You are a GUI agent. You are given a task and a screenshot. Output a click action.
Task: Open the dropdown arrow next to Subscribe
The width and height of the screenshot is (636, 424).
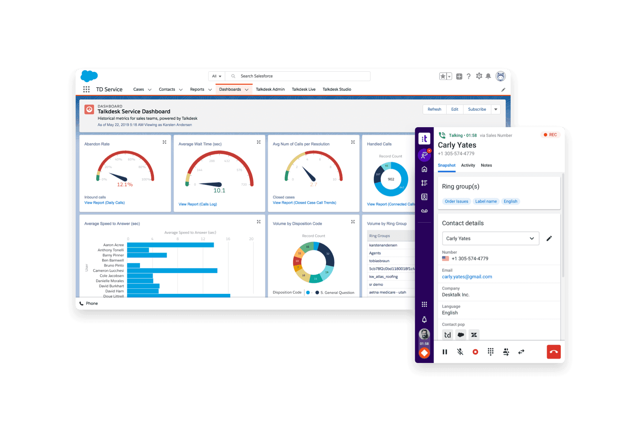pyautogui.click(x=496, y=109)
